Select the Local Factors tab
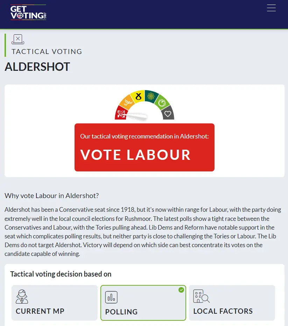Viewport: 288px width, 326px height. (x=232, y=303)
